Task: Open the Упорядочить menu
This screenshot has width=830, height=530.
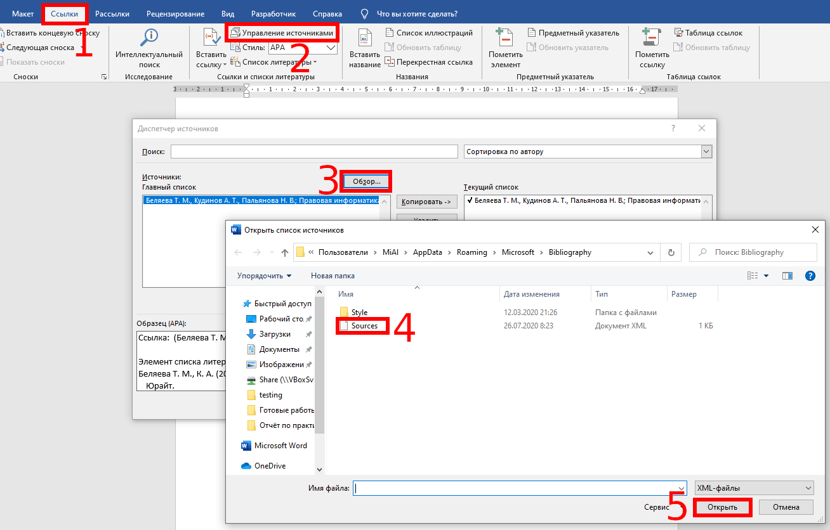Action: click(265, 276)
